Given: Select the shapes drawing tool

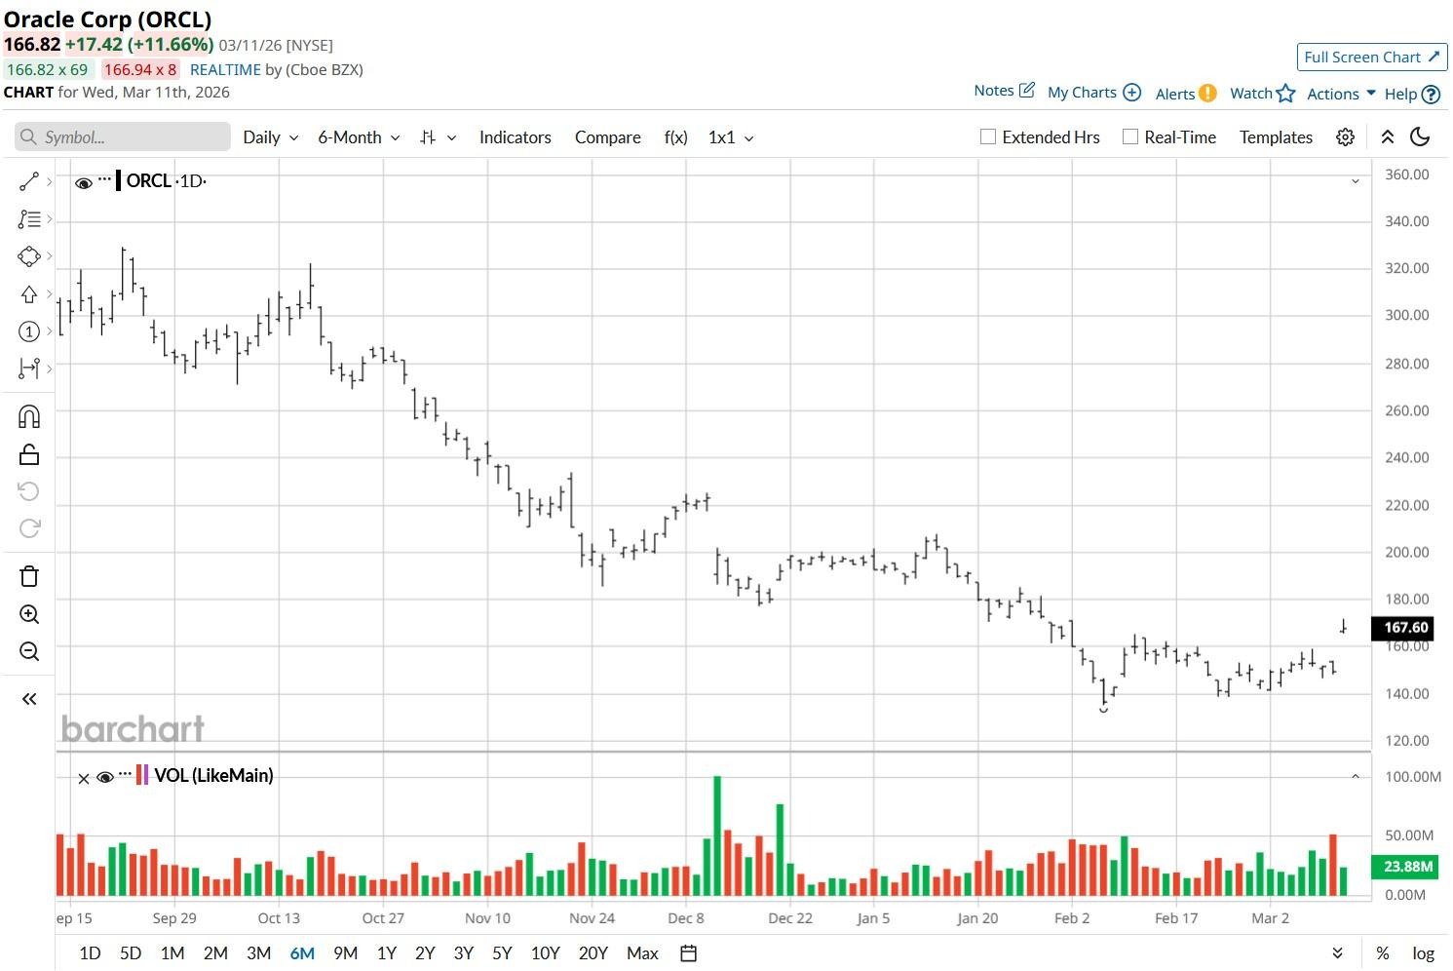Looking at the screenshot, I should [29, 256].
